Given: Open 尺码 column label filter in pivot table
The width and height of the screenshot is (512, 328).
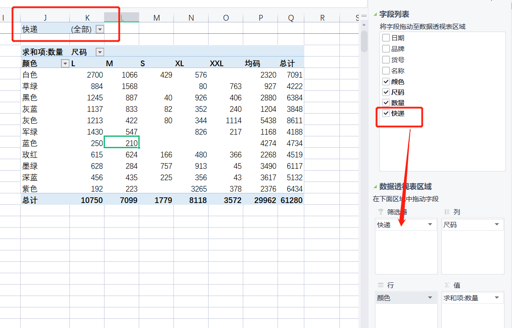Looking at the screenshot, I should [100, 52].
